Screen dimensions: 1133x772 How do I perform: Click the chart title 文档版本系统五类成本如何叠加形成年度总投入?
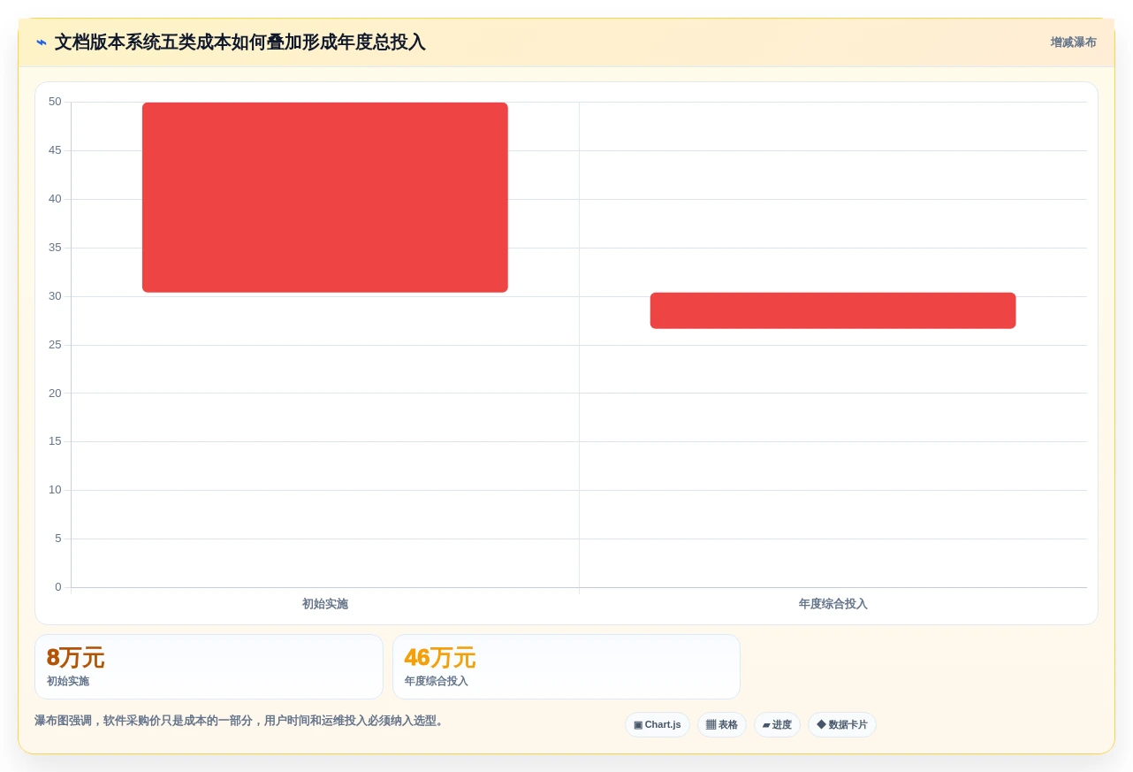(x=240, y=42)
